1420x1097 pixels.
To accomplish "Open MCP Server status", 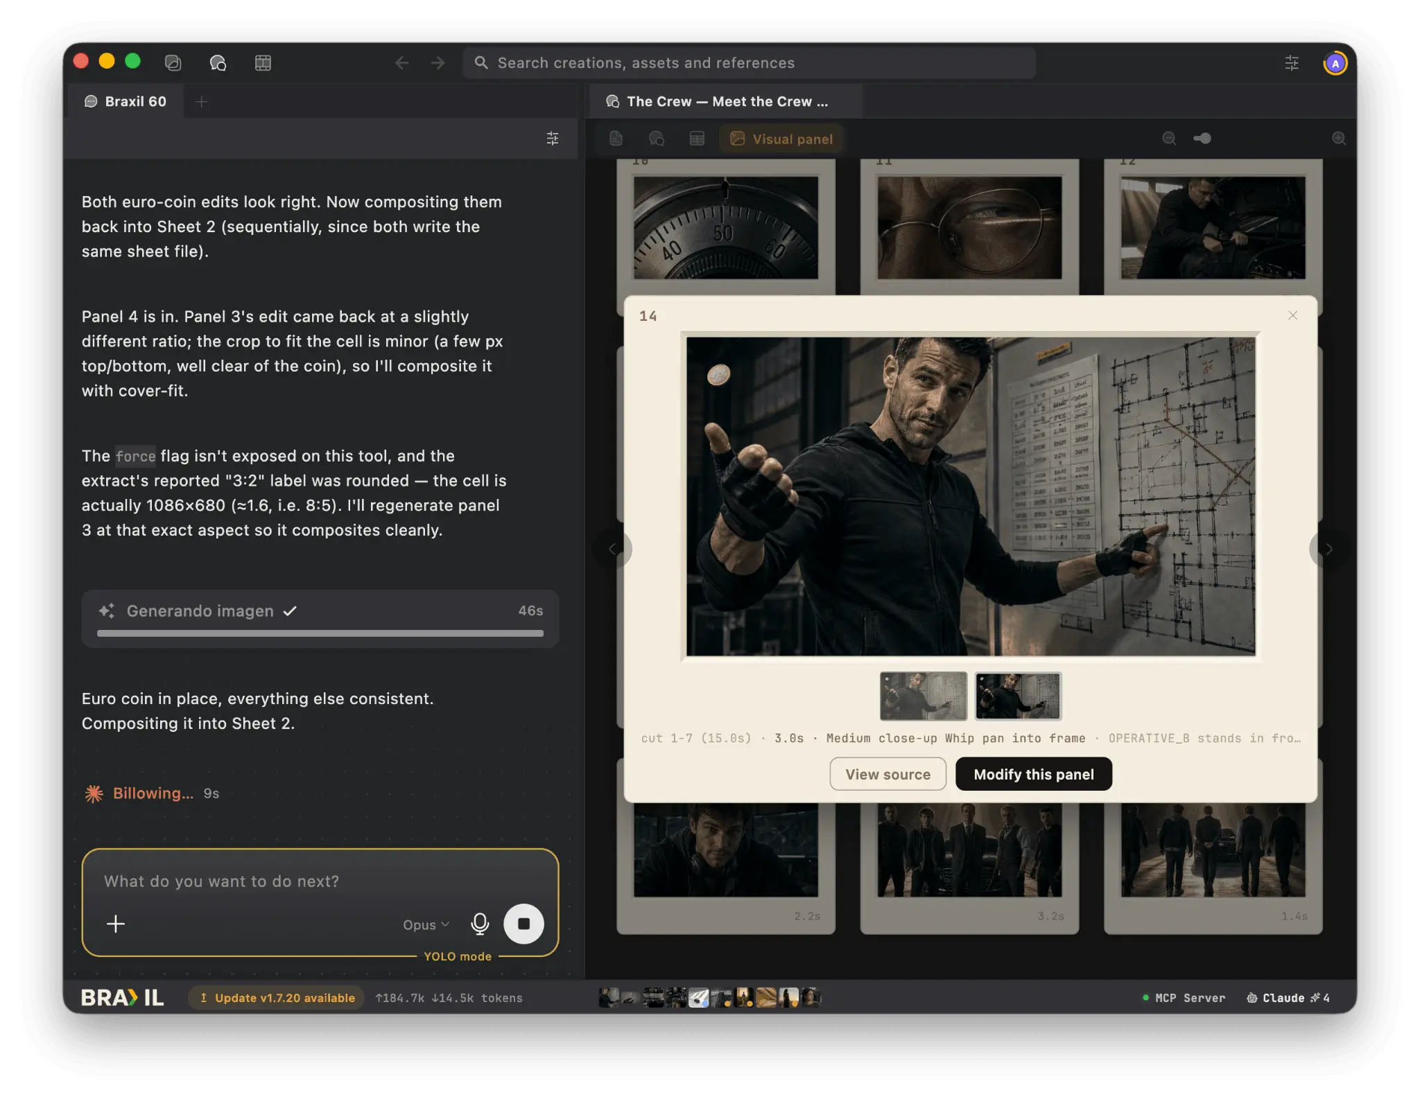I will [1184, 998].
